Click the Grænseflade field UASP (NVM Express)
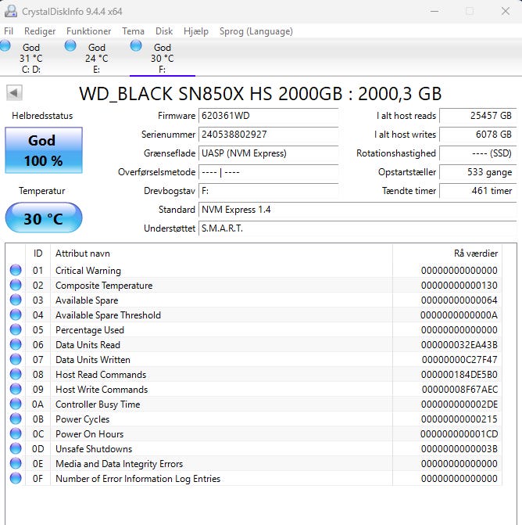 (x=269, y=153)
